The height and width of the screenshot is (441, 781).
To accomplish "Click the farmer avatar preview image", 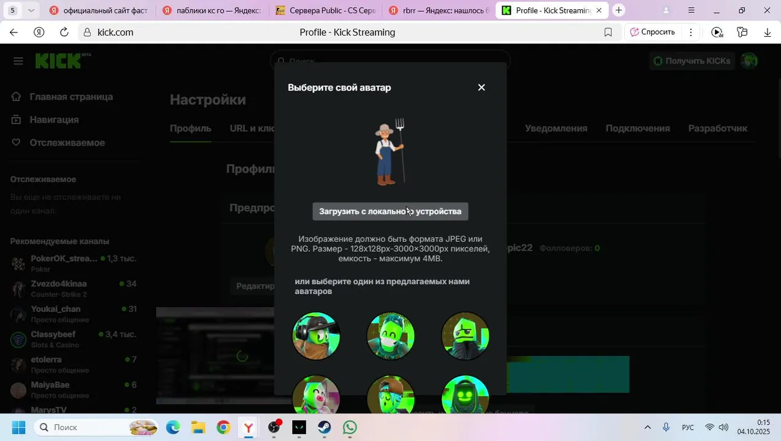I will (x=390, y=151).
